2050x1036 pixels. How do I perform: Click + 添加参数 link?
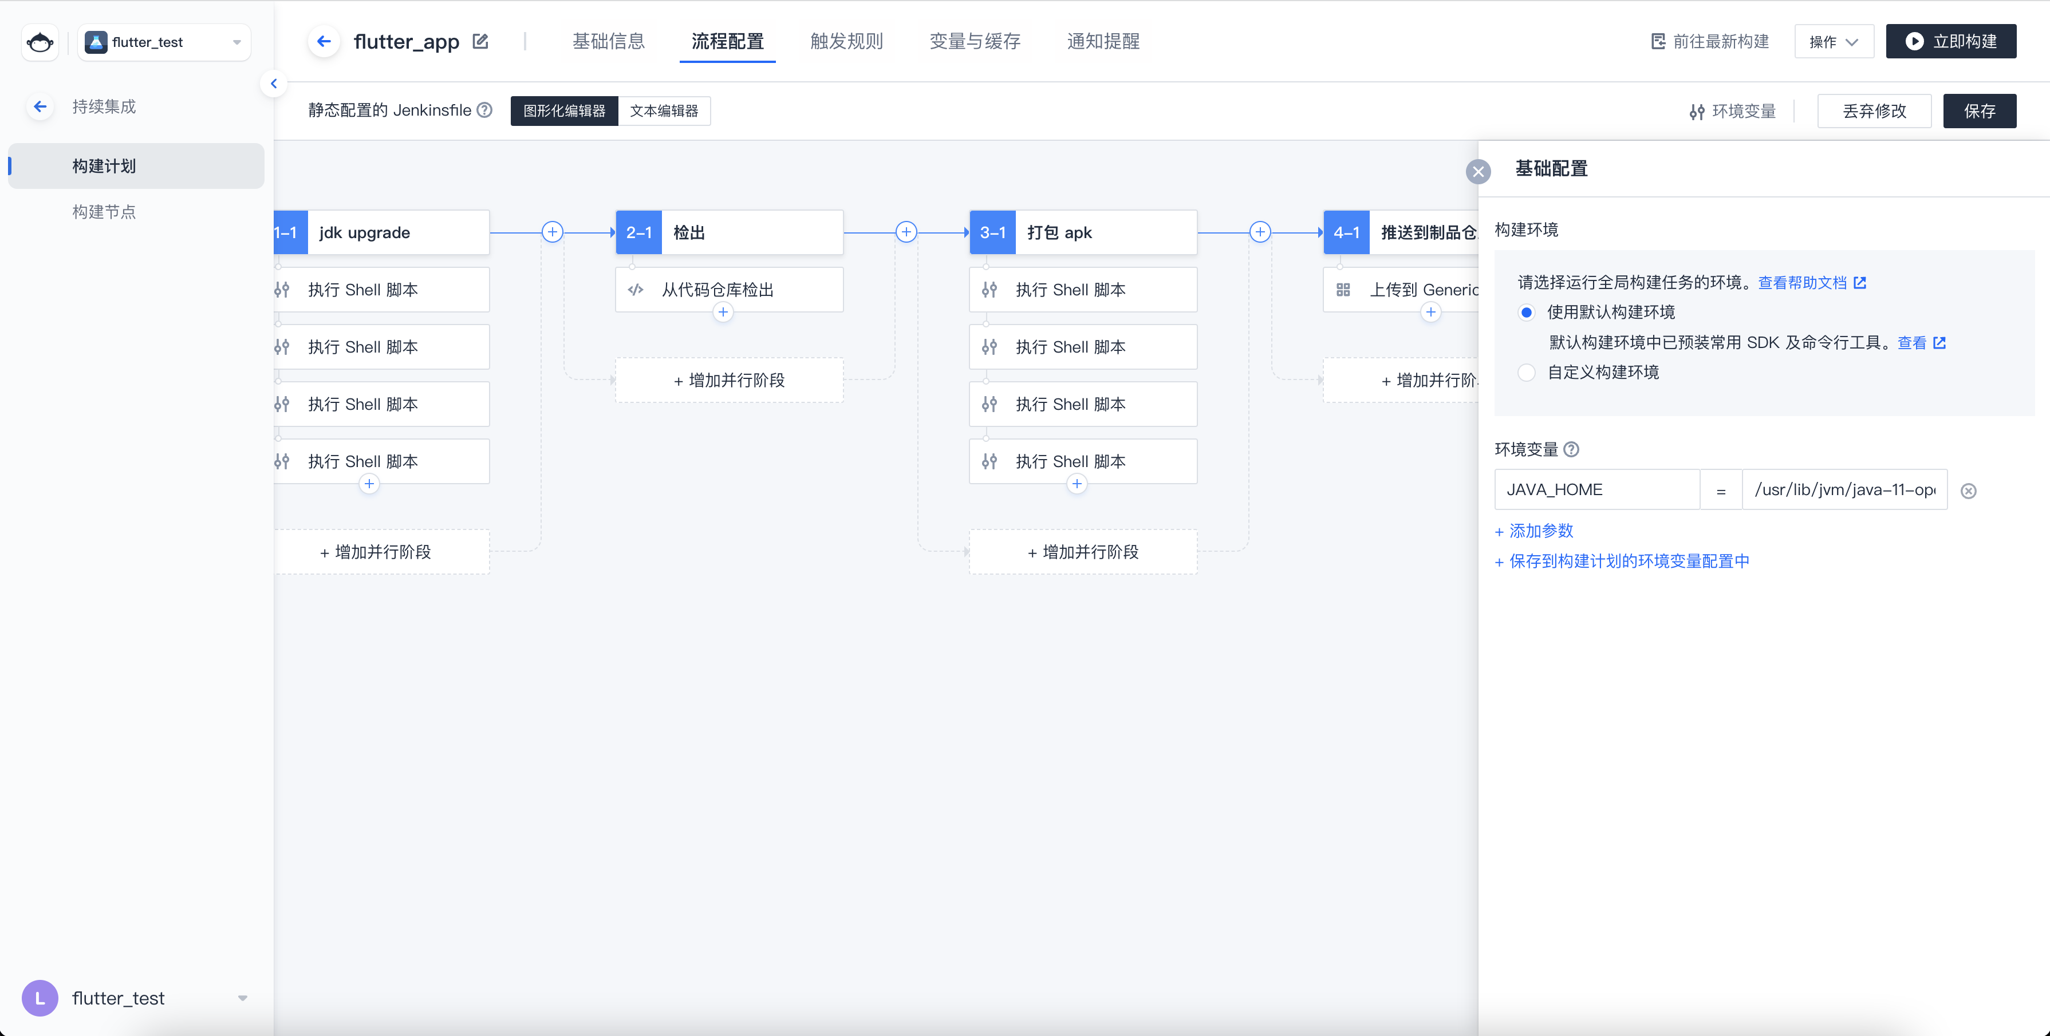(x=1533, y=531)
